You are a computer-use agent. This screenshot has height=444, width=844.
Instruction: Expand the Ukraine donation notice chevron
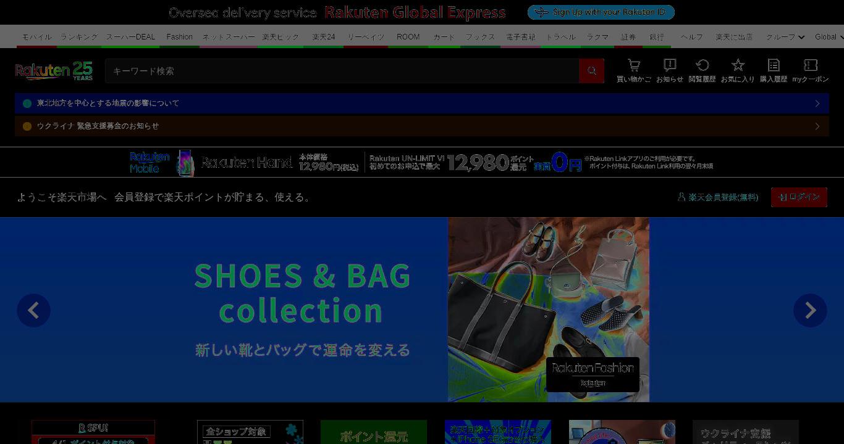817,126
